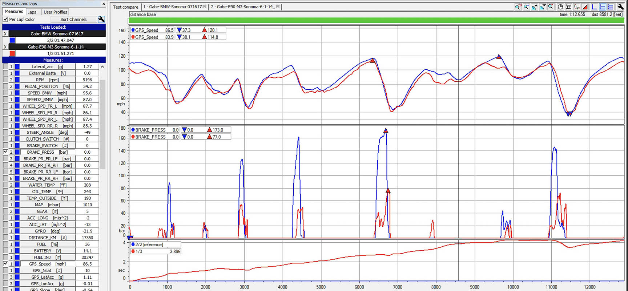This screenshot has height=291, width=628.
Task: Enable the GEAR measure checkbox
Action: click(x=5, y=211)
